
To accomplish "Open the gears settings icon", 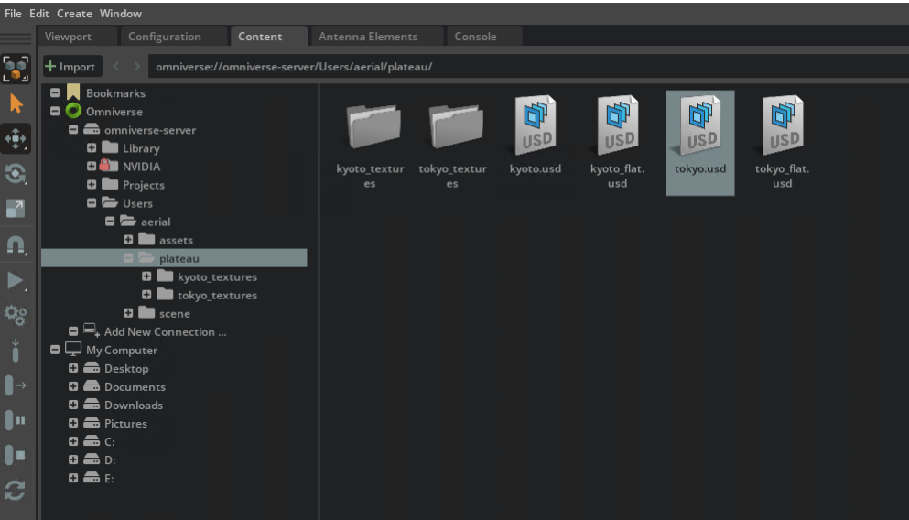I will click(16, 315).
